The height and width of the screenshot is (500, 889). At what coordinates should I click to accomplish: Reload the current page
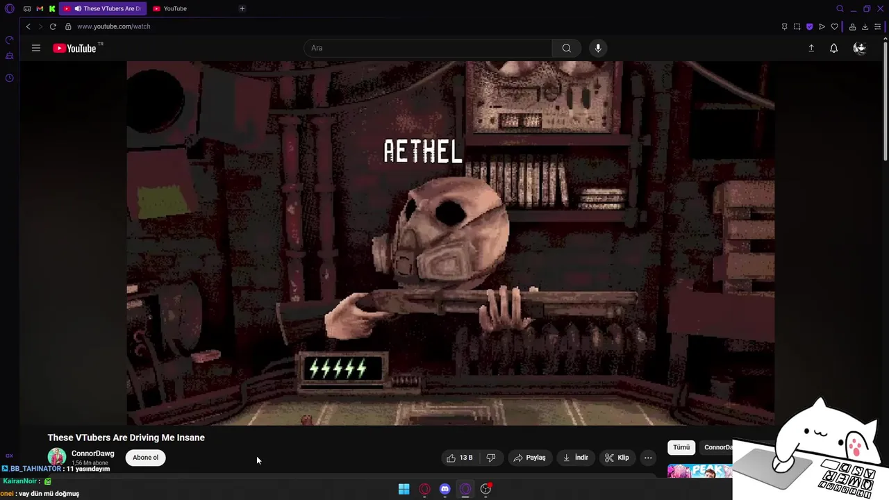pos(53,26)
